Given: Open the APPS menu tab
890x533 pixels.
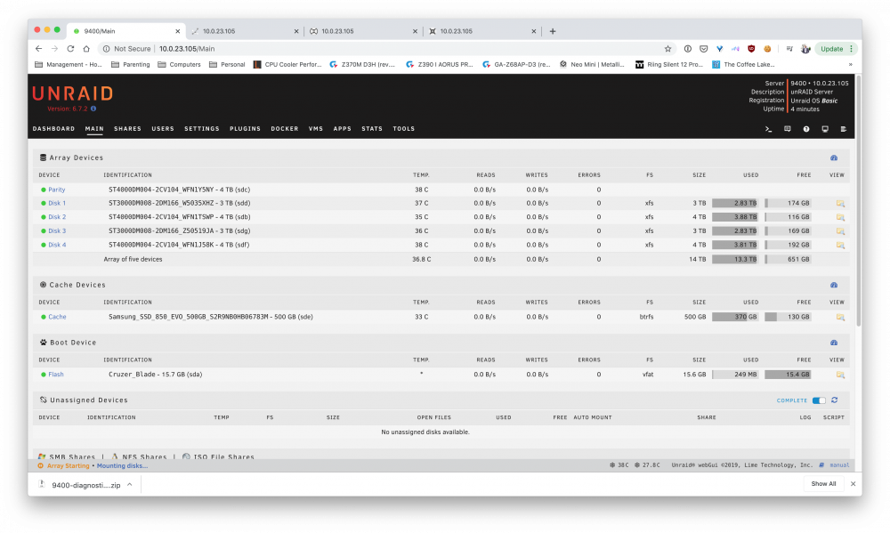Looking at the screenshot, I should click(343, 129).
